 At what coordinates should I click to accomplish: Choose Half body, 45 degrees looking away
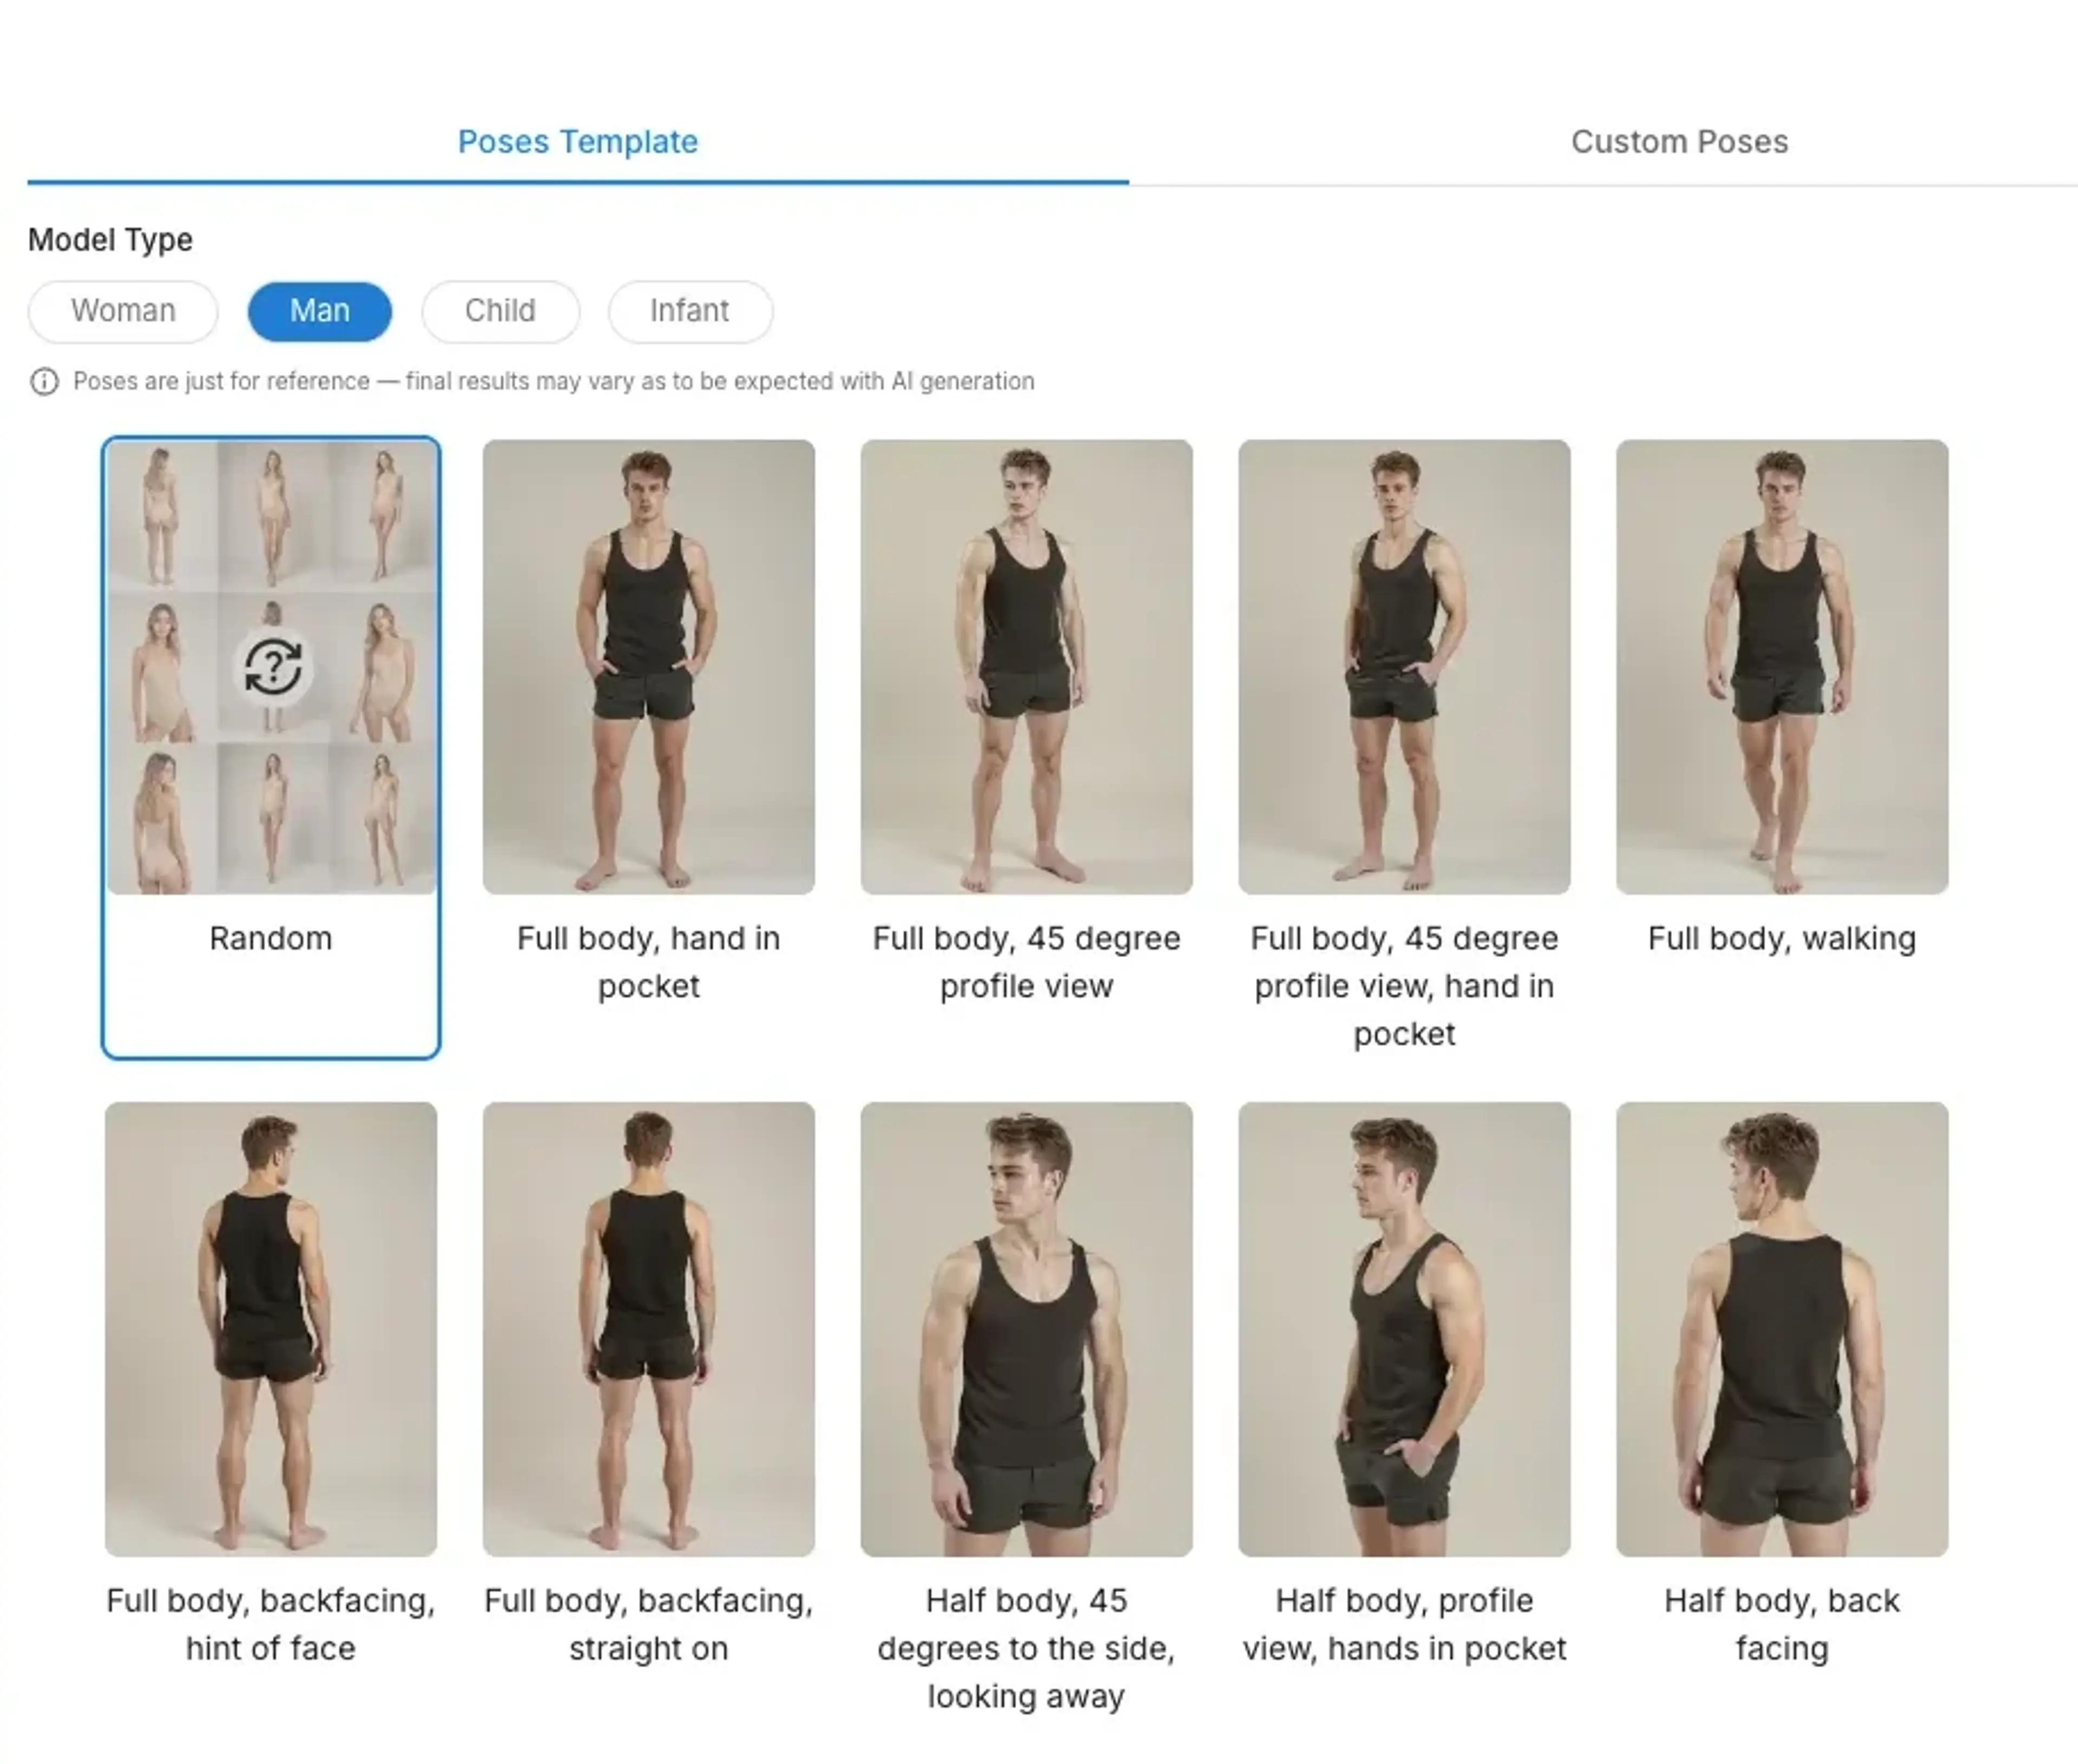[1026, 1328]
